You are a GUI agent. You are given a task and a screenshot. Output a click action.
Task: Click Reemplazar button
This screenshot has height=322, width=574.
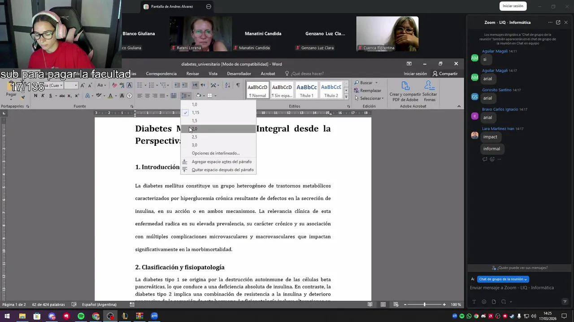coord(367,90)
